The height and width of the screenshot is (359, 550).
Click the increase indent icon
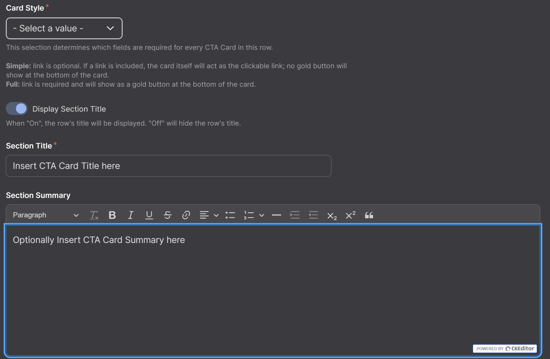click(295, 215)
